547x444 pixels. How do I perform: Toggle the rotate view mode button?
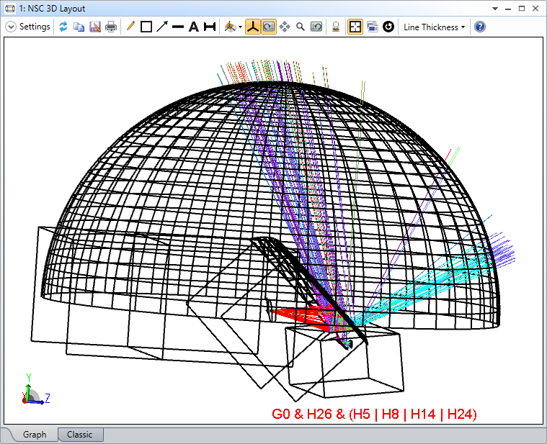269,27
